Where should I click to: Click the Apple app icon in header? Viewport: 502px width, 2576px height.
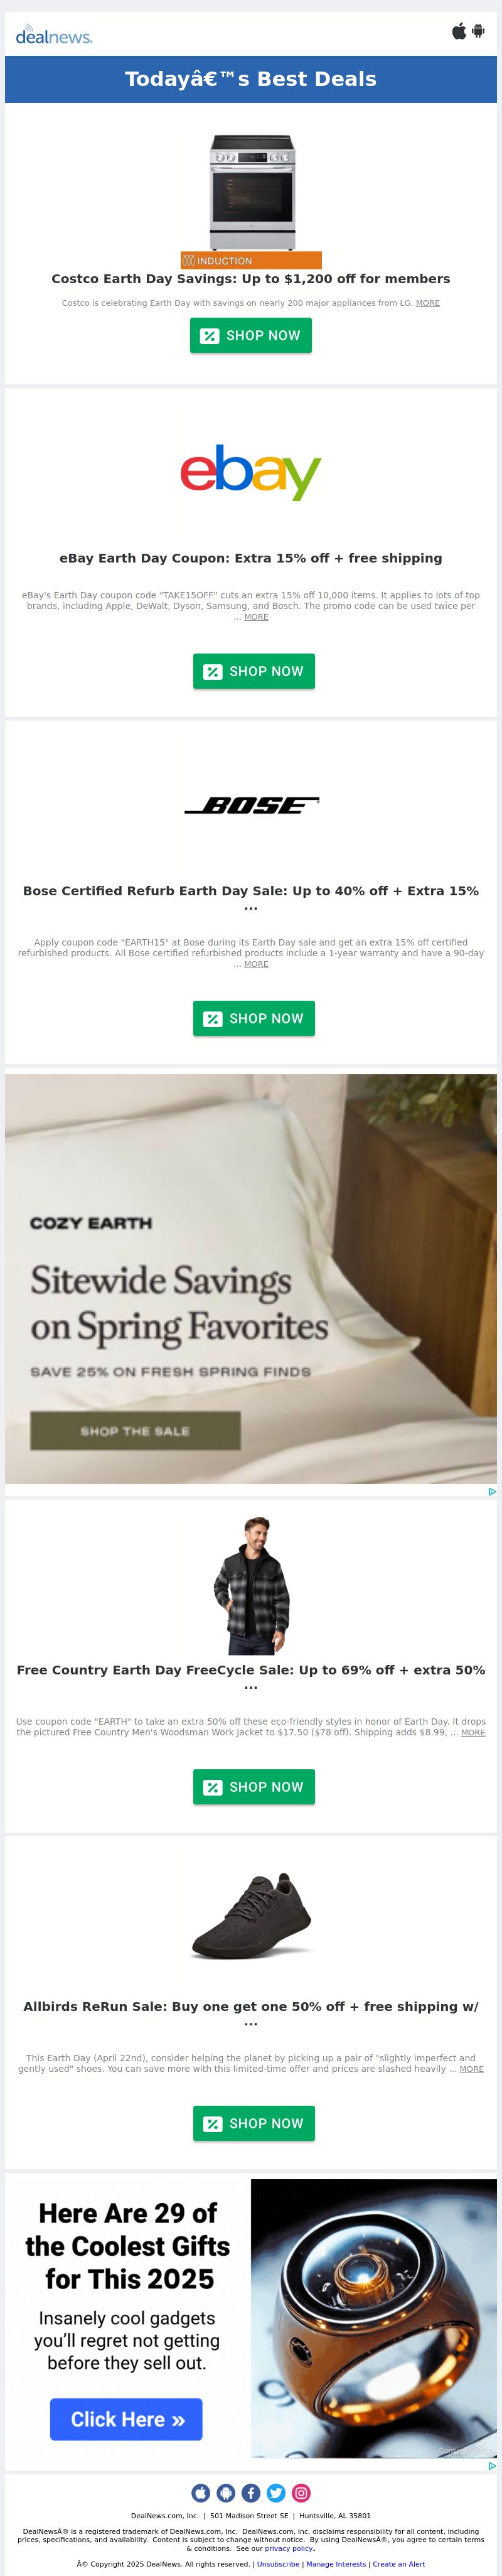(459, 30)
